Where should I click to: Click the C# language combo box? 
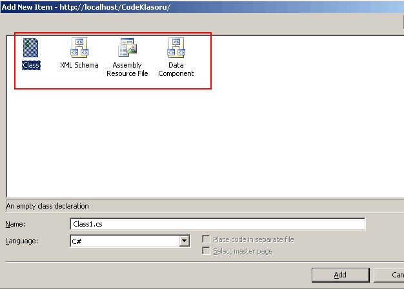click(x=124, y=241)
